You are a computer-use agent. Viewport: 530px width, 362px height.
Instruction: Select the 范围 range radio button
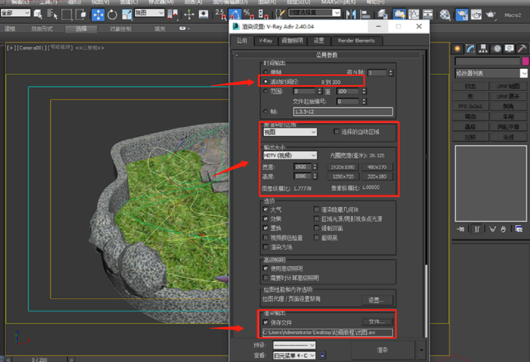(x=265, y=91)
